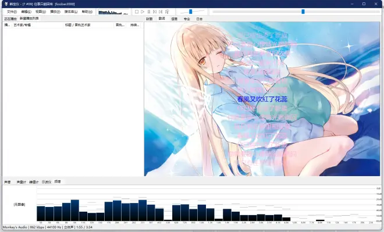Select the 日志 tab
384x232 pixels.
(x=200, y=19)
